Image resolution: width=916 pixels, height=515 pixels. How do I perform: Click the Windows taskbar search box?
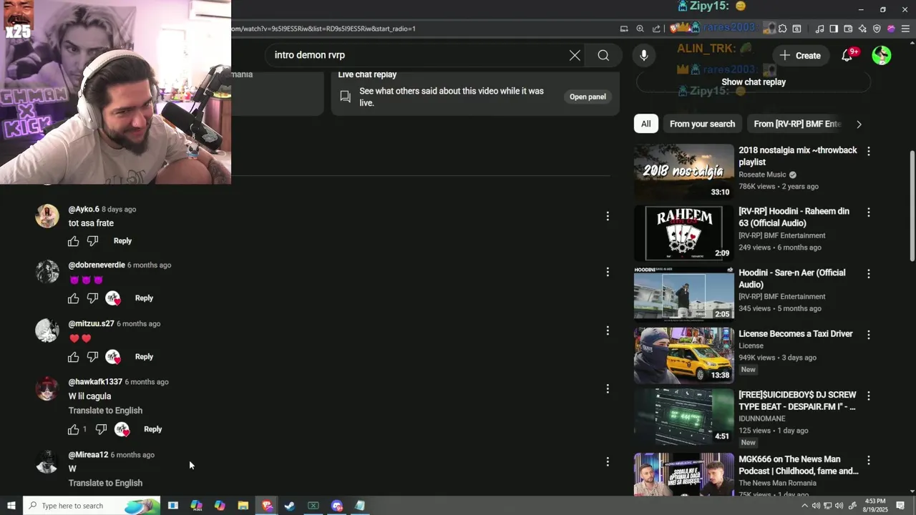[92, 506]
